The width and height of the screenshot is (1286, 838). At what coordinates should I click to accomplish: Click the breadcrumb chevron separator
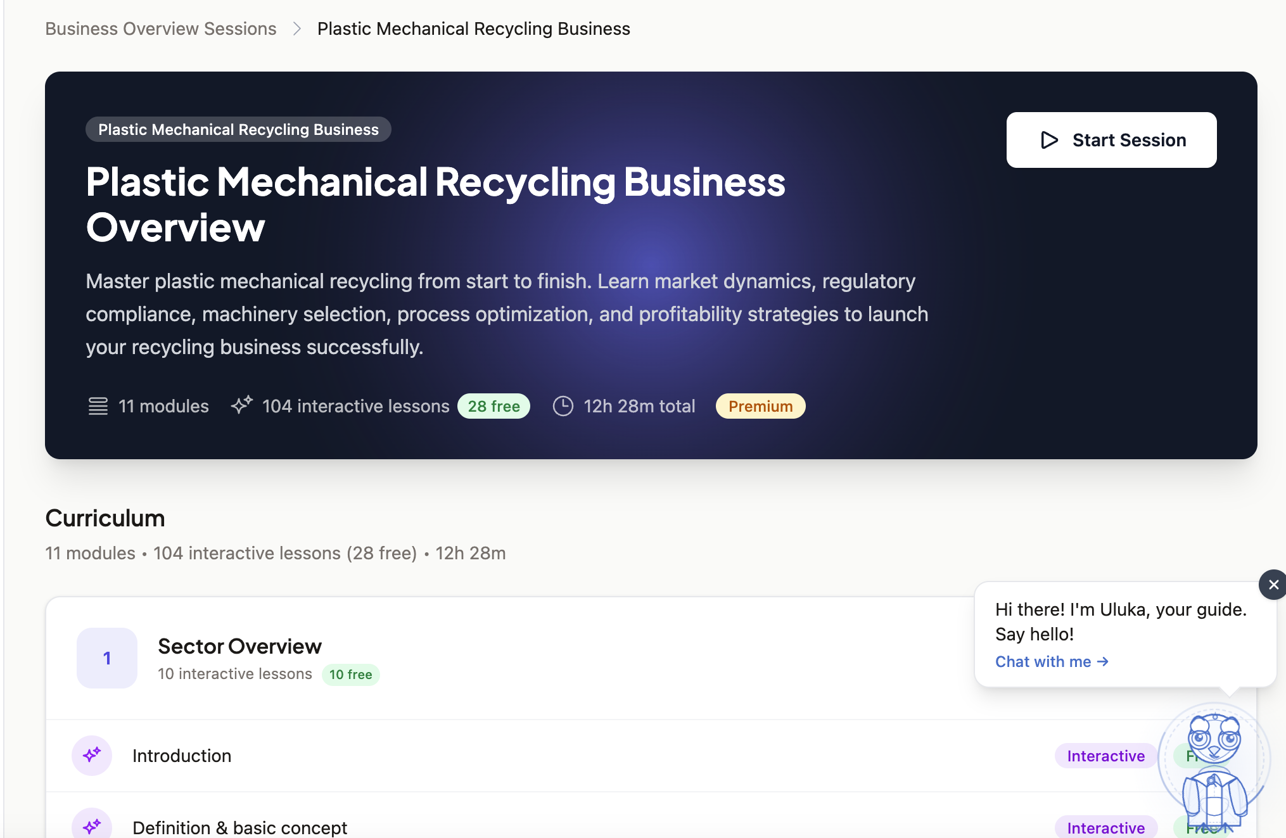[297, 29]
